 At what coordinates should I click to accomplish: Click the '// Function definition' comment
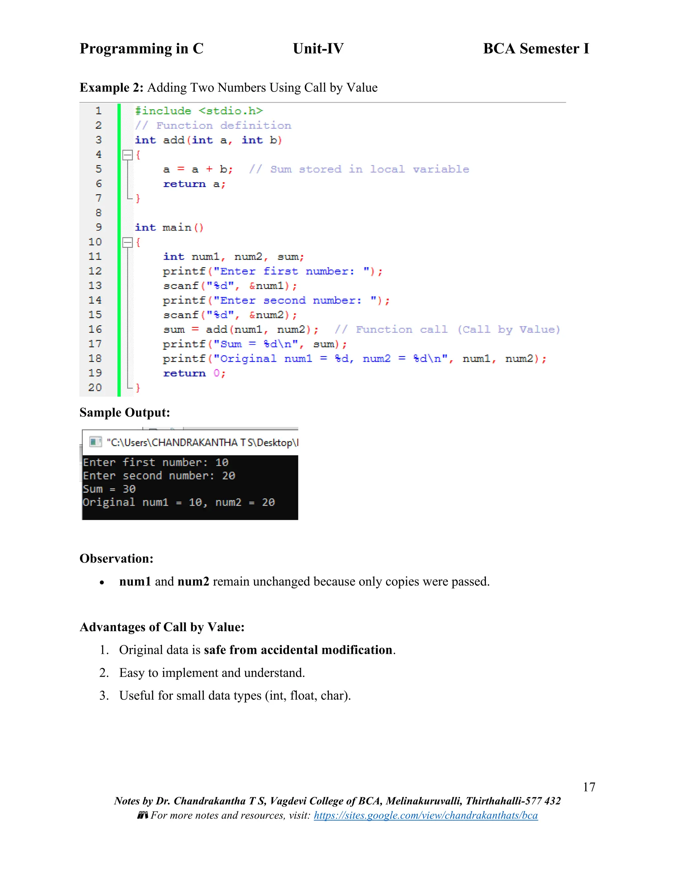213,126
